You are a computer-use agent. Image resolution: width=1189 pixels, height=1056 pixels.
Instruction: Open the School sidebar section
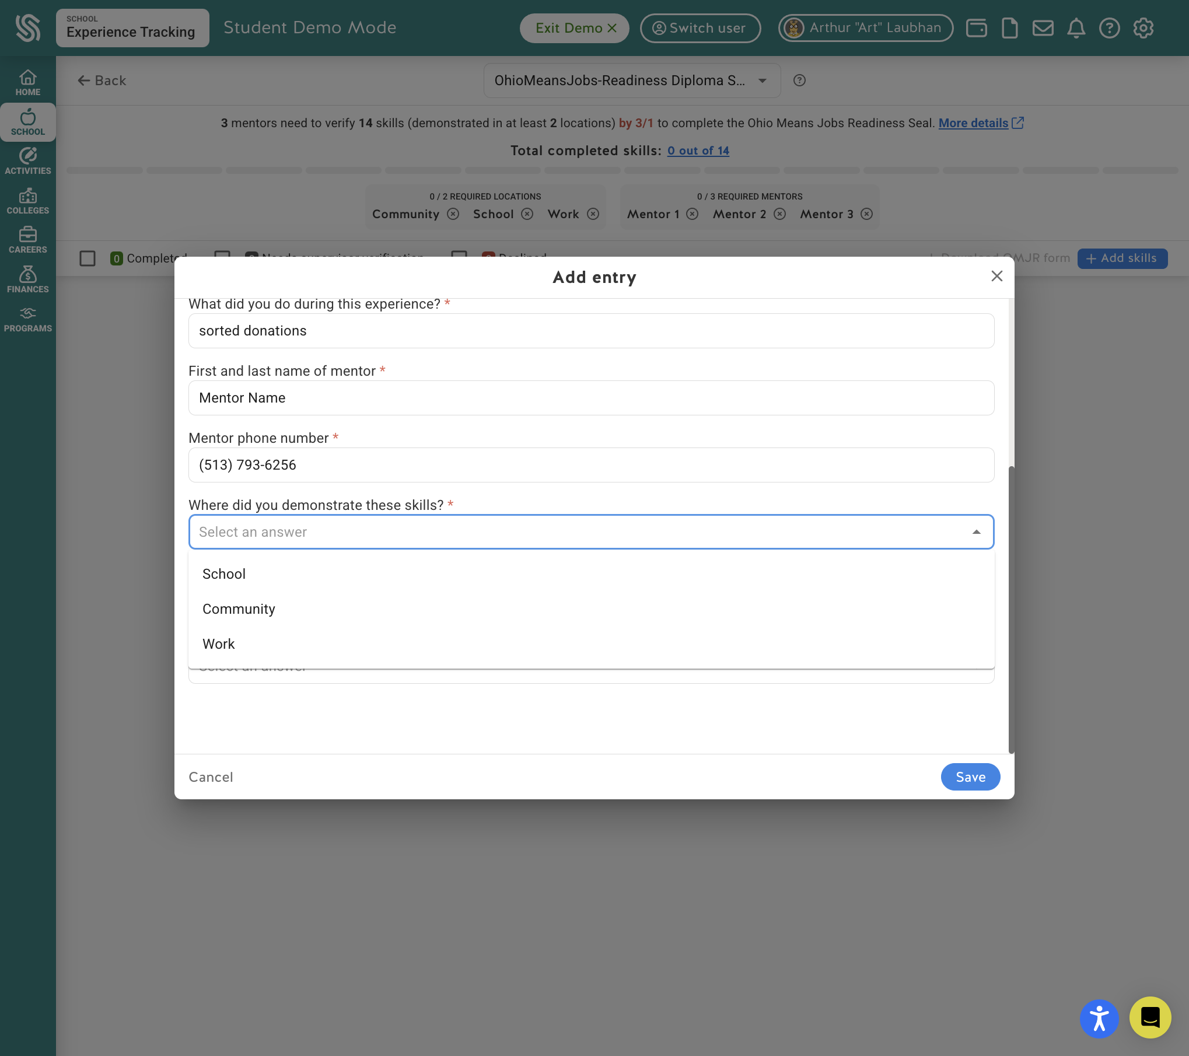(x=27, y=123)
